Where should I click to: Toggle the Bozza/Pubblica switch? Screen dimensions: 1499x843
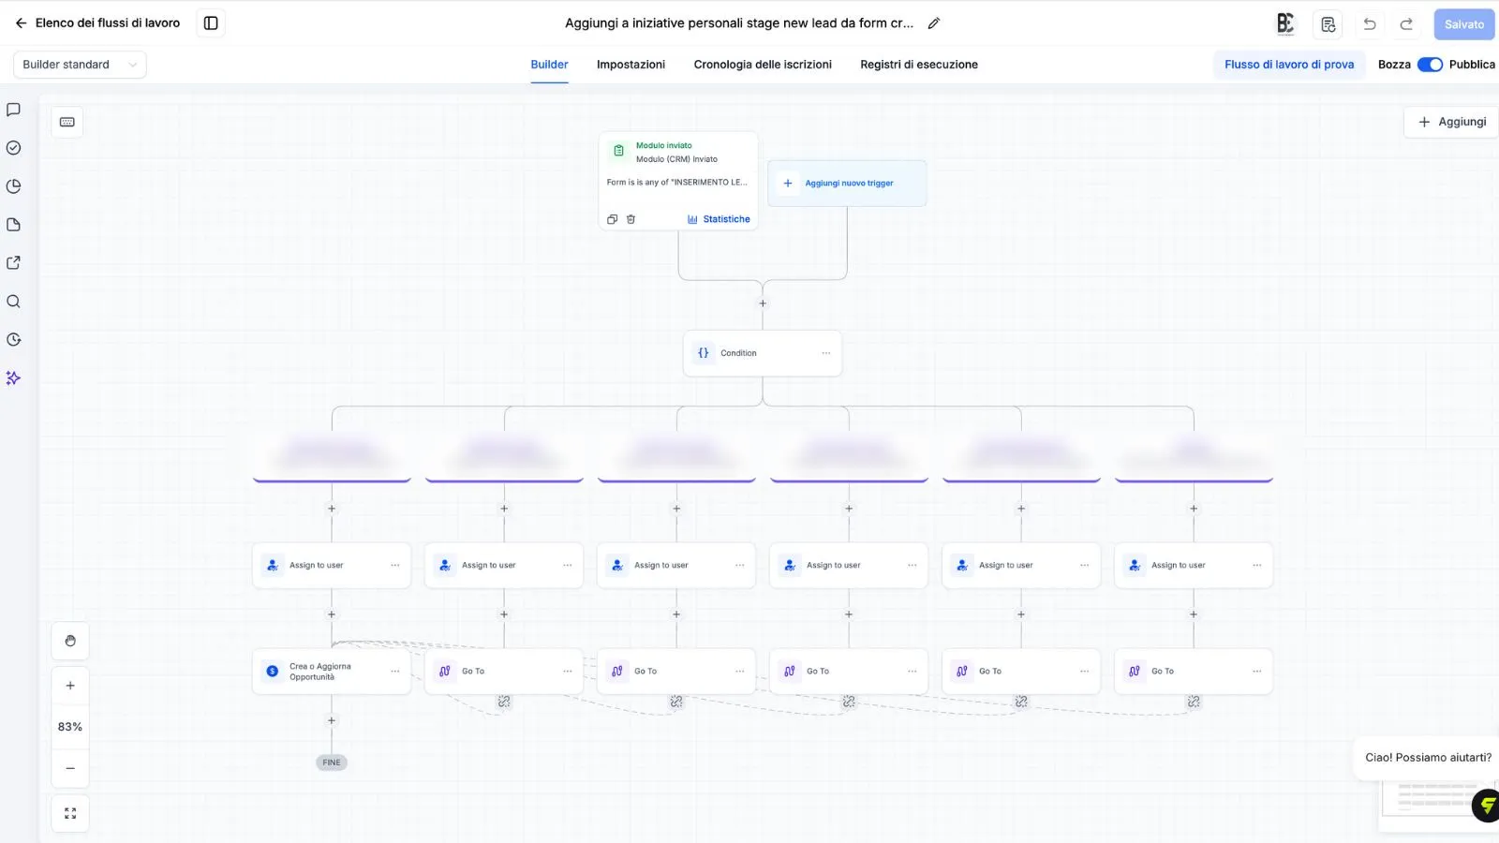coord(1430,65)
